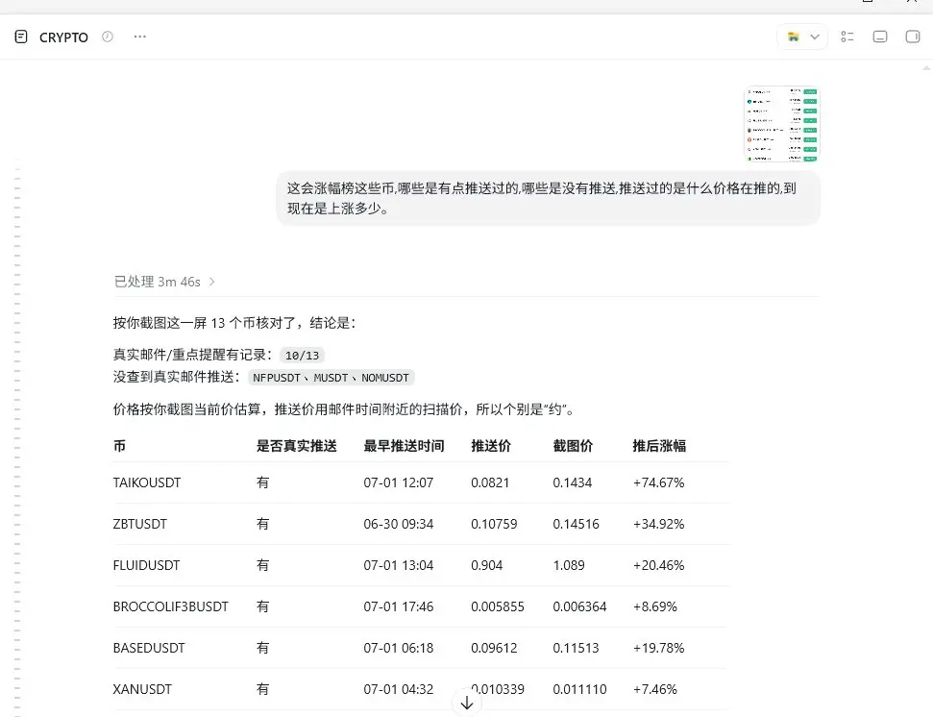The image size is (933, 717).
Task: Click the 推后涨幅 column header
Action: click(659, 446)
